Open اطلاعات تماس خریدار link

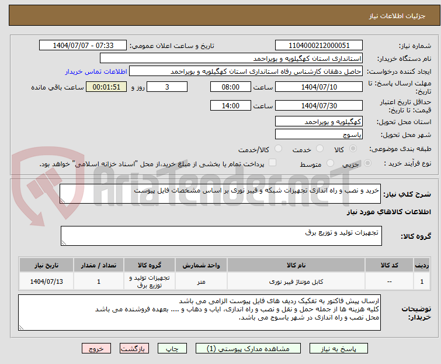click(96, 71)
